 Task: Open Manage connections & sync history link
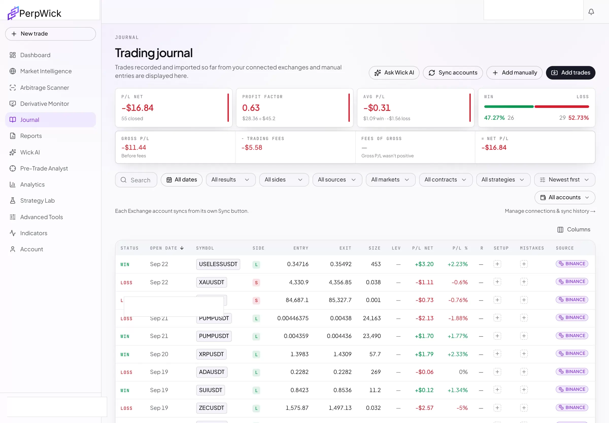[x=550, y=211]
